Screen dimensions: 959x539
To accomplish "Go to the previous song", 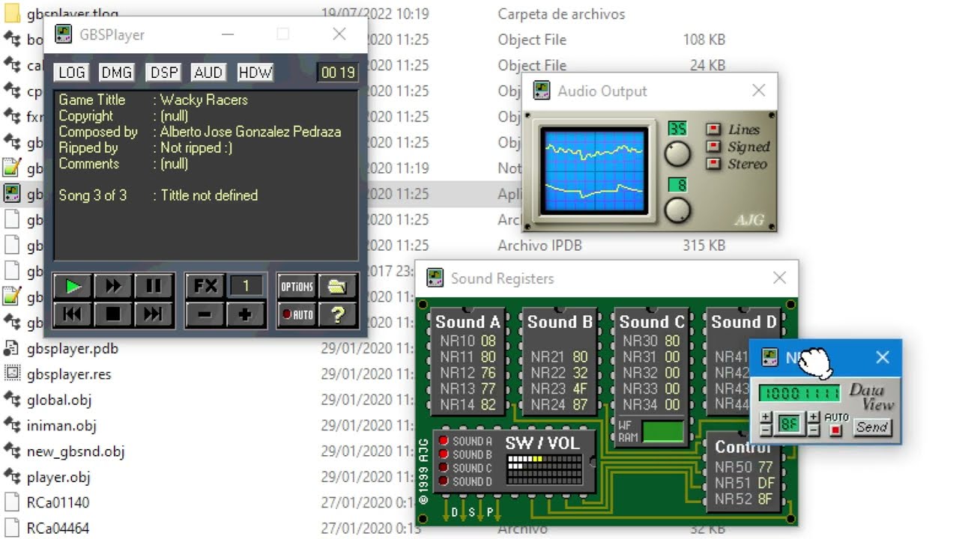I will (73, 314).
